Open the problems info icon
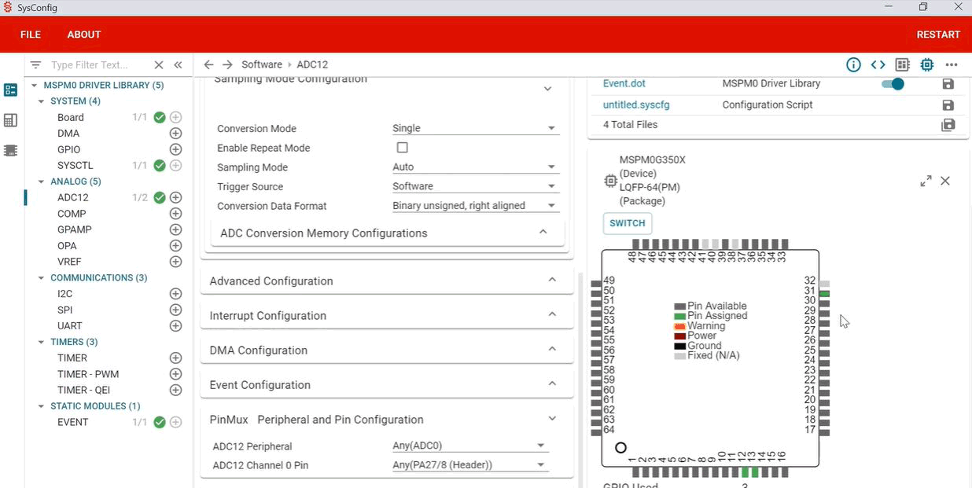 tap(853, 65)
